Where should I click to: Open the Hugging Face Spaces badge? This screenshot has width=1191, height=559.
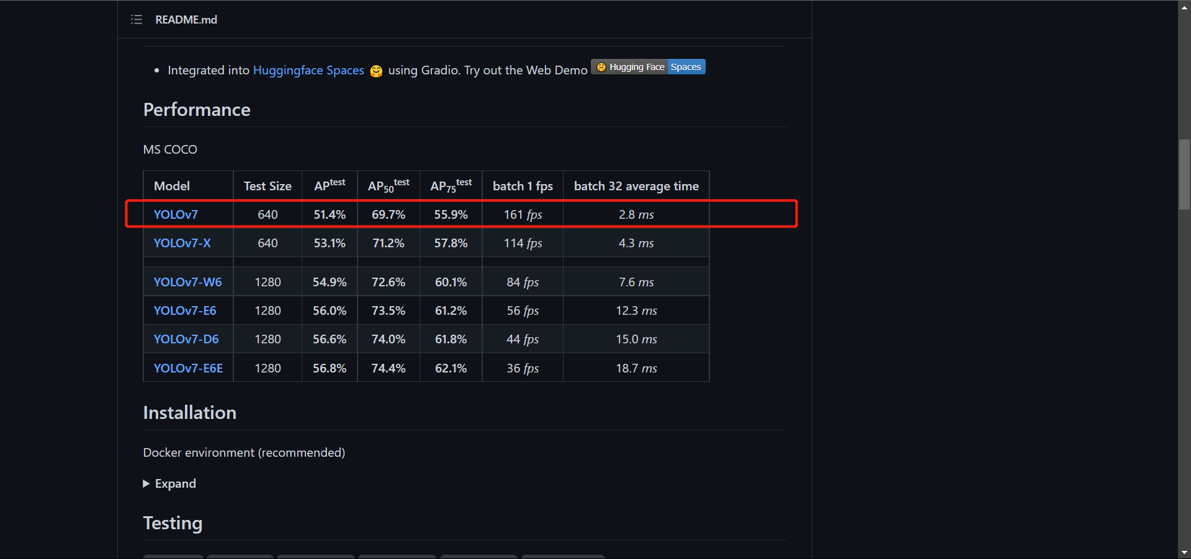coord(648,67)
